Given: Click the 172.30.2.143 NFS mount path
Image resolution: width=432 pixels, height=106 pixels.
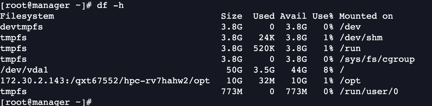Looking at the screenshot, I should pyautogui.click(x=105, y=81).
